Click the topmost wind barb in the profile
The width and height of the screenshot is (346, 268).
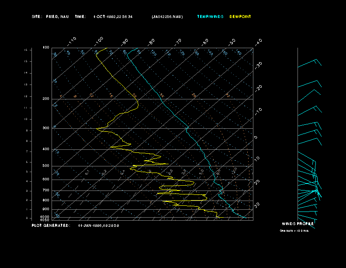pyautogui.click(x=309, y=64)
